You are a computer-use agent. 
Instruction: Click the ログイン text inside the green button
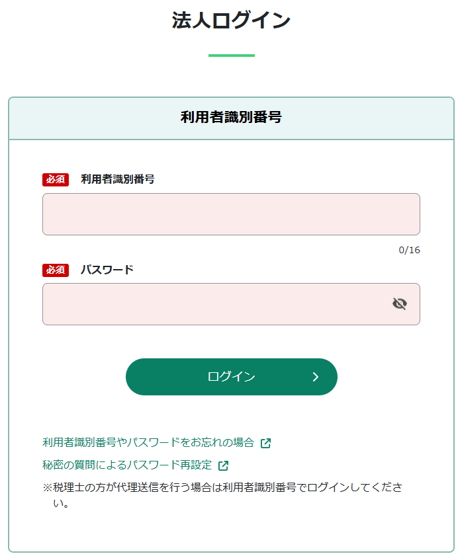click(231, 377)
